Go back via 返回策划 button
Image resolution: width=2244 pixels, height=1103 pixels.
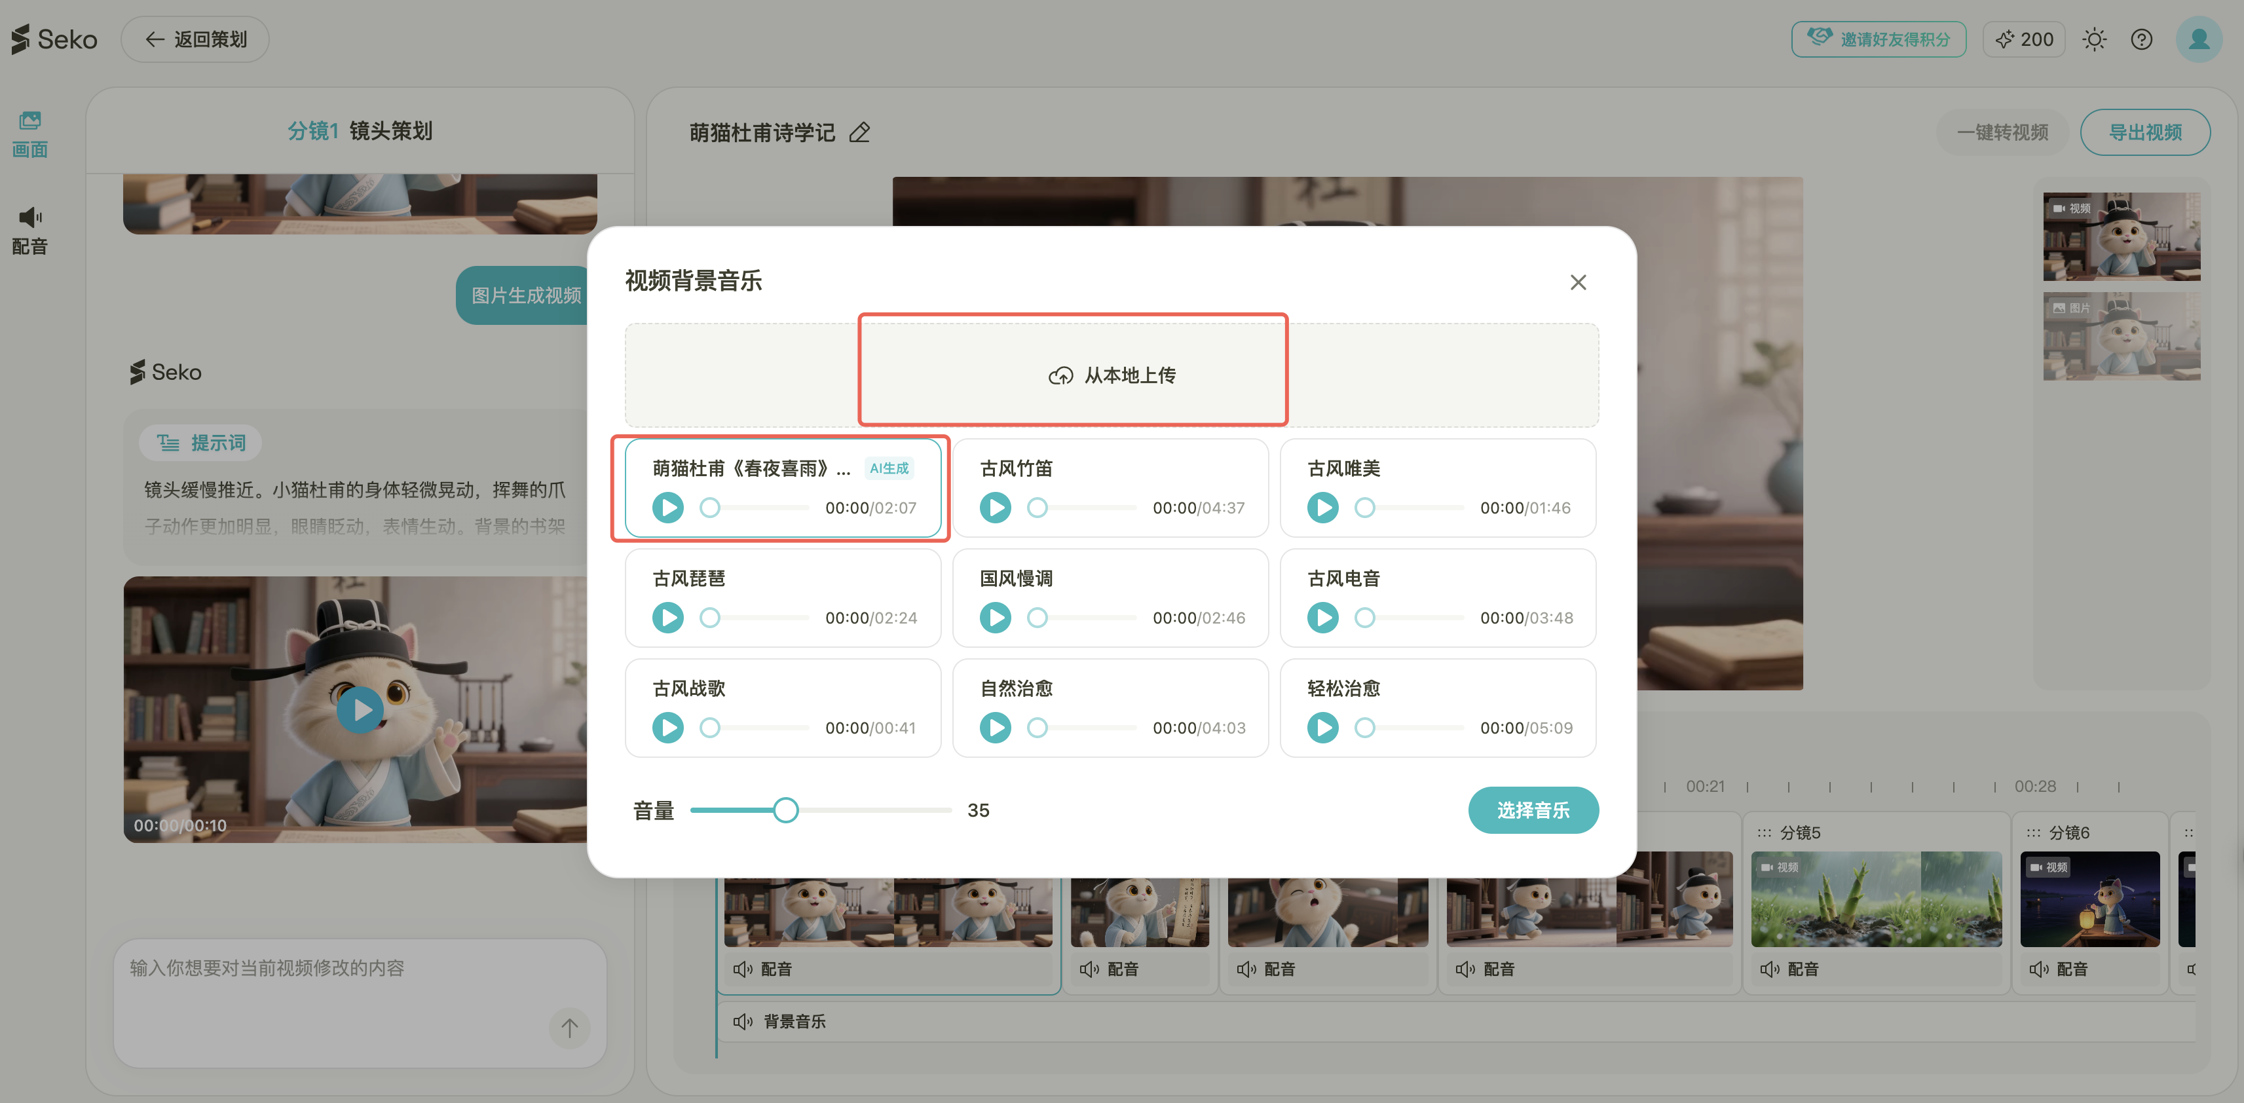(x=195, y=39)
